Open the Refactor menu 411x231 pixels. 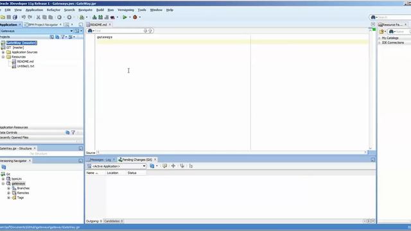tap(53, 10)
